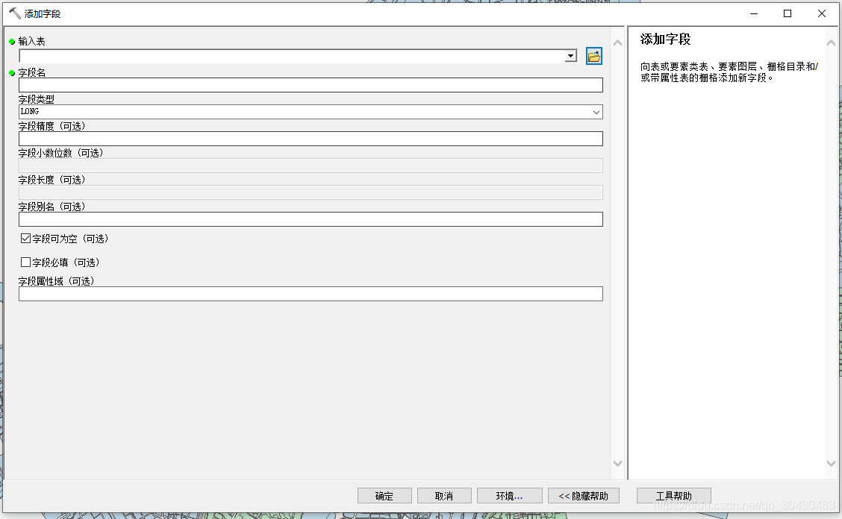Open the 输入表 dropdown arrow
This screenshot has height=519, width=842.
[571, 55]
